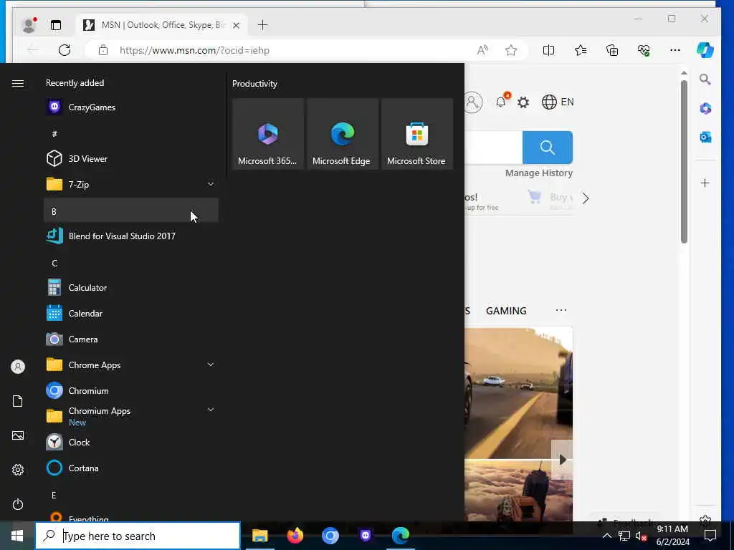Launch 3D Viewer app

131,158
